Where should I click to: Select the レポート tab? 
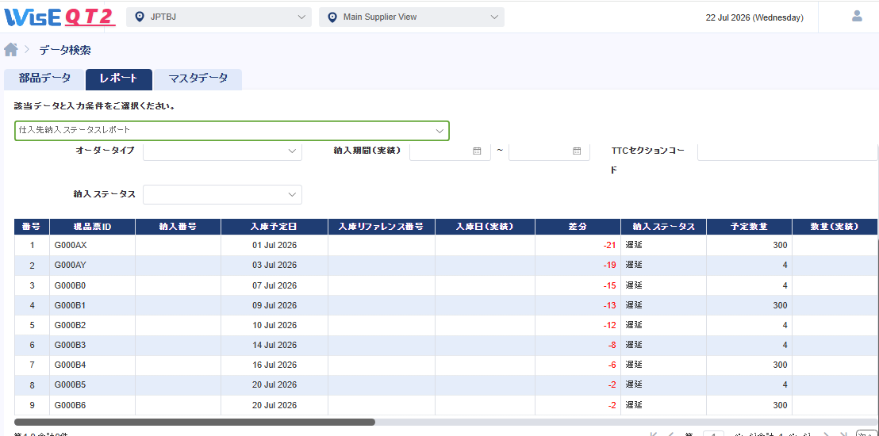tap(119, 79)
